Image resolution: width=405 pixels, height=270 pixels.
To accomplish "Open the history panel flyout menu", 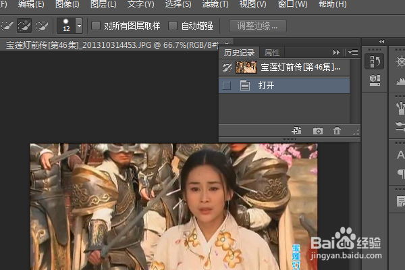I will point(353,53).
